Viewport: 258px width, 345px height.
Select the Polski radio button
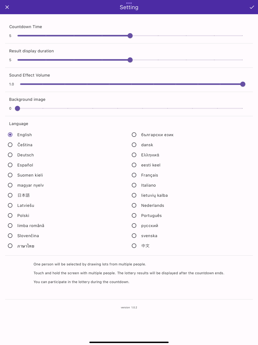pyautogui.click(x=10, y=215)
